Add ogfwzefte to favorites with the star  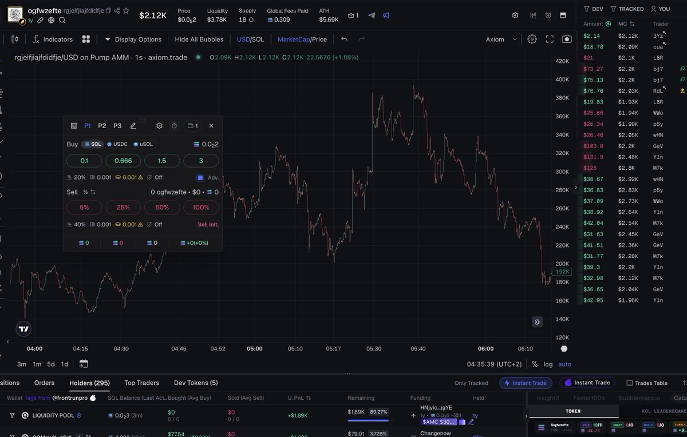(126, 11)
